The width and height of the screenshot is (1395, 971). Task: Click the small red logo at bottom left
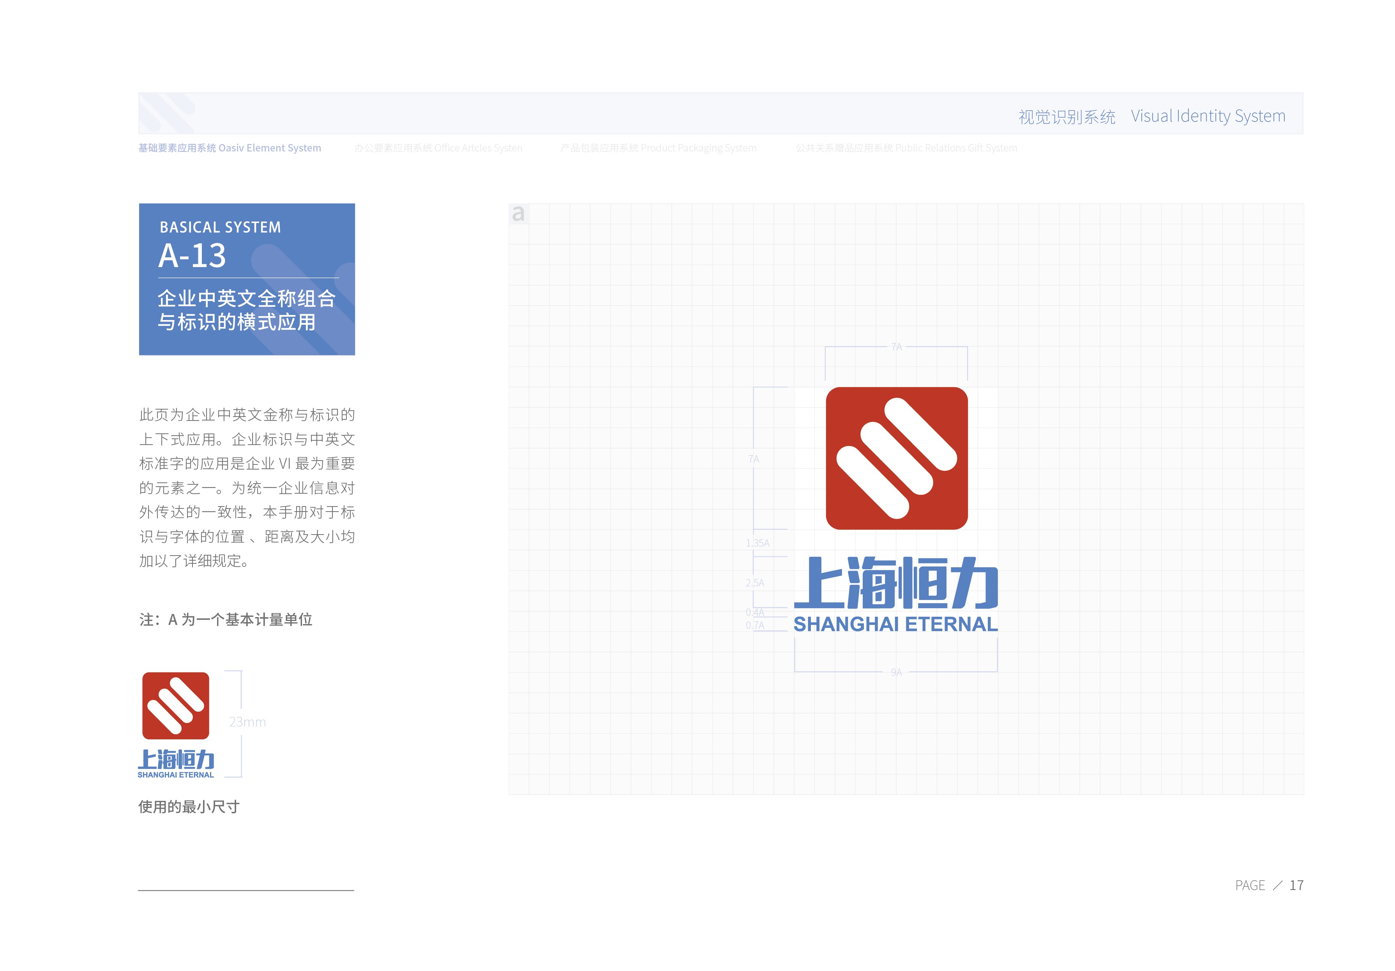pyautogui.click(x=176, y=705)
